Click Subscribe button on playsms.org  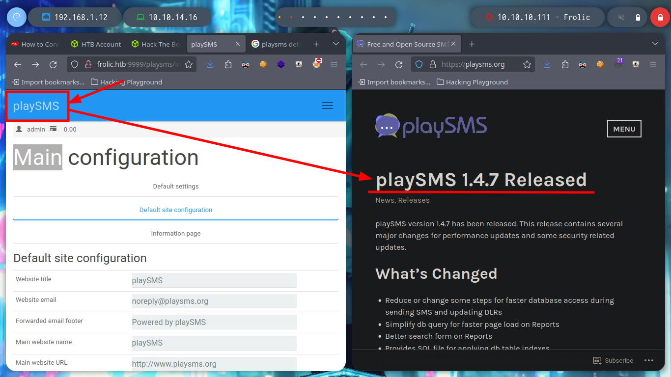(x=613, y=360)
